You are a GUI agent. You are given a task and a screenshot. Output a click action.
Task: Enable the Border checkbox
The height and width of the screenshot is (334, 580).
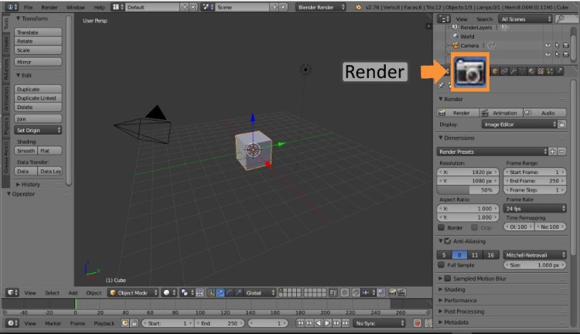(x=441, y=227)
